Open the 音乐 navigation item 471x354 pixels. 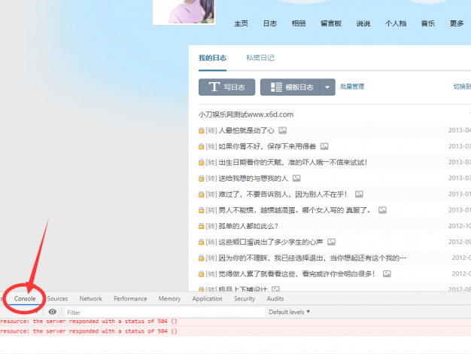point(428,23)
